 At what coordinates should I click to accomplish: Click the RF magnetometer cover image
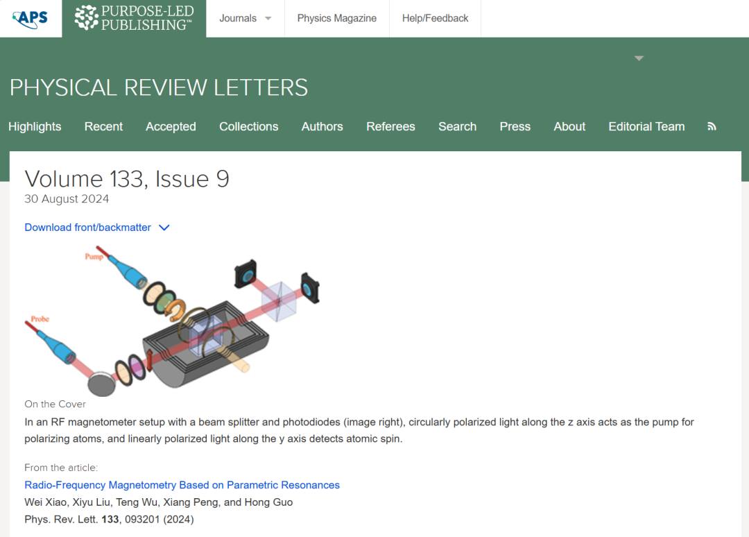click(173, 321)
